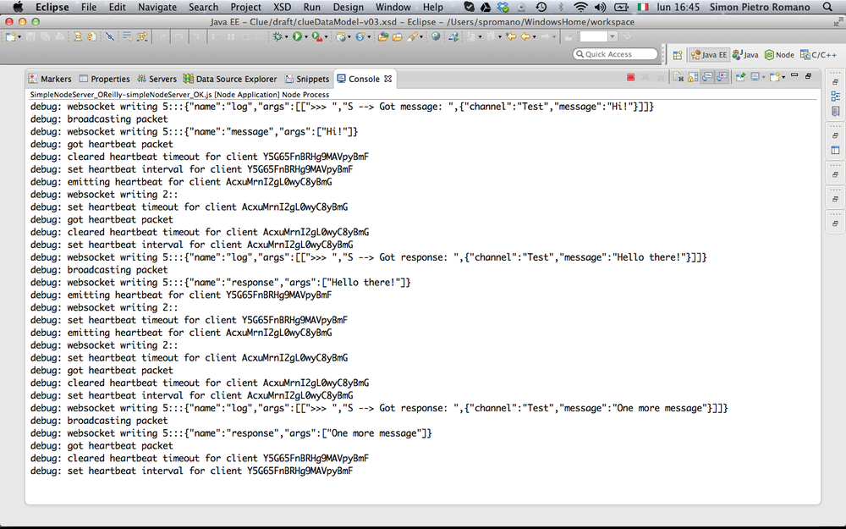Click the Debug bug icon in the toolbar
The height and width of the screenshot is (529, 846).
click(x=277, y=36)
